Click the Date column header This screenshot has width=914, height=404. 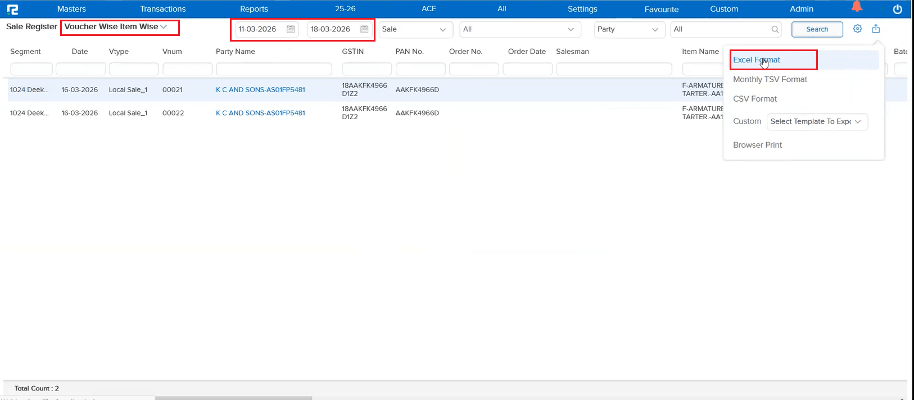pos(80,52)
